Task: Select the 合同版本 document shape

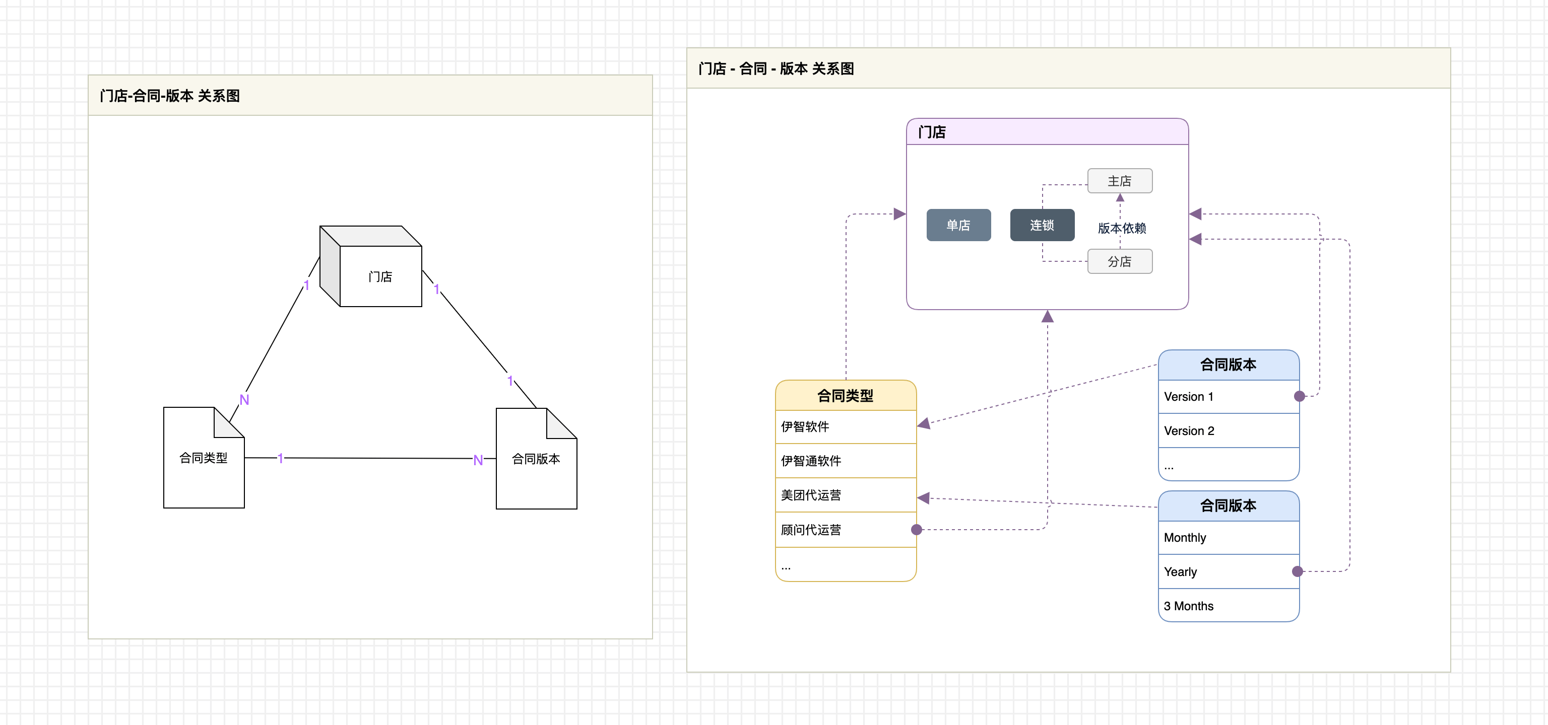Action: point(536,459)
